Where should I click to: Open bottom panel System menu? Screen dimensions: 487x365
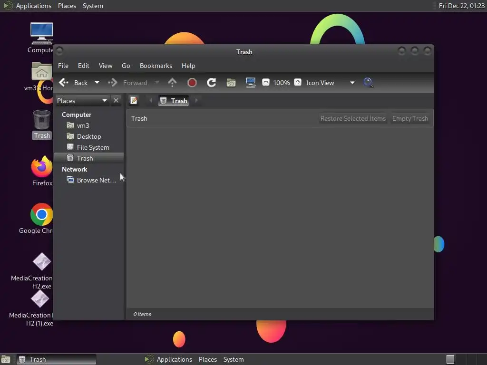233,359
